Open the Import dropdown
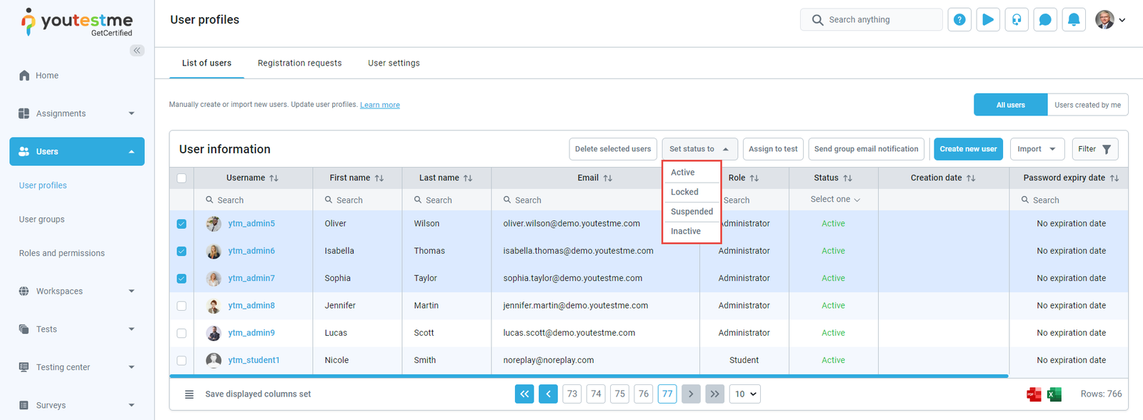This screenshot has width=1143, height=420. click(x=1037, y=149)
